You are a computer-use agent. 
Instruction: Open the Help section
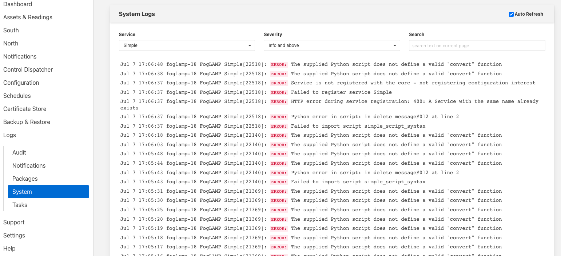pos(9,248)
